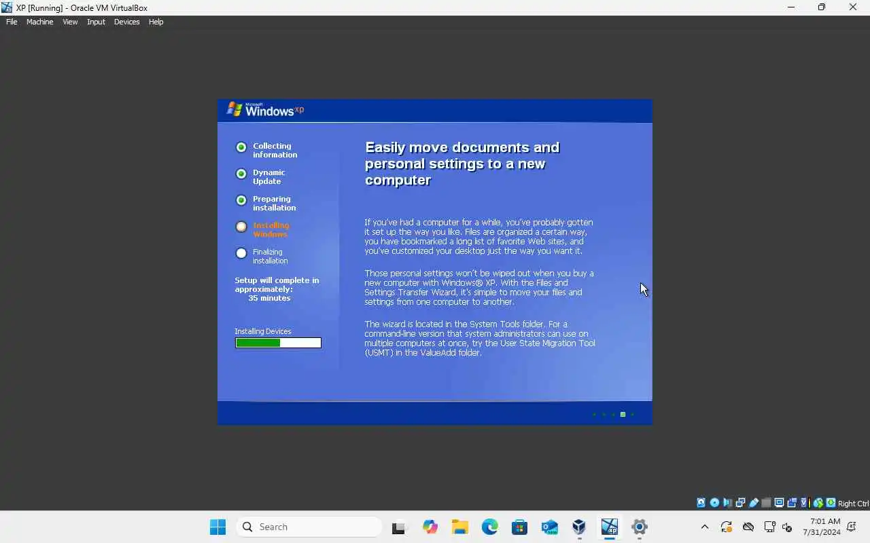The image size is (870, 543).
Task: Open VirtualBox Manager taskbar icon
Action: click(x=579, y=527)
